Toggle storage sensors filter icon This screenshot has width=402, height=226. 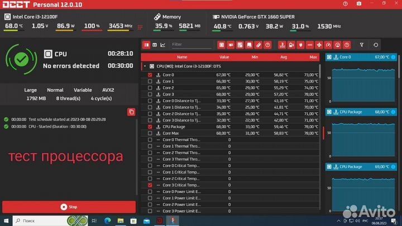[x=249, y=45]
